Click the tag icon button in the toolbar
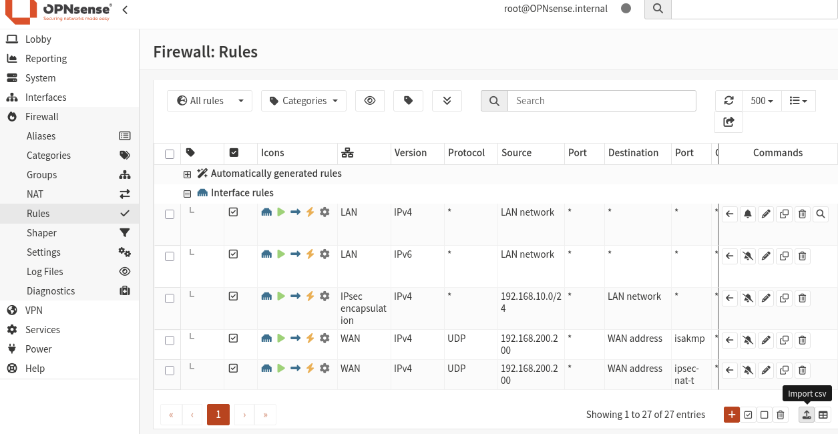The width and height of the screenshot is (838, 434). [x=408, y=101]
